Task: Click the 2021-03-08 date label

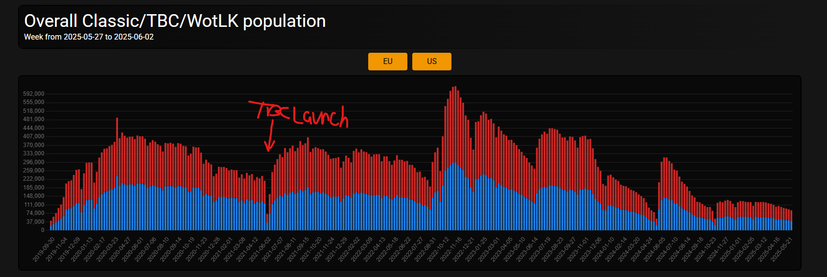Action: click(x=235, y=250)
